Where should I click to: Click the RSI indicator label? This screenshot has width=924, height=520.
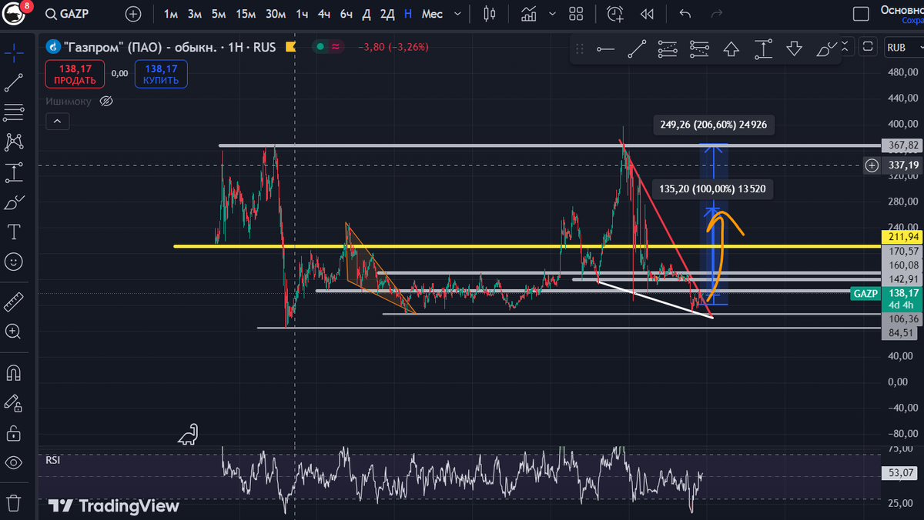point(52,460)
